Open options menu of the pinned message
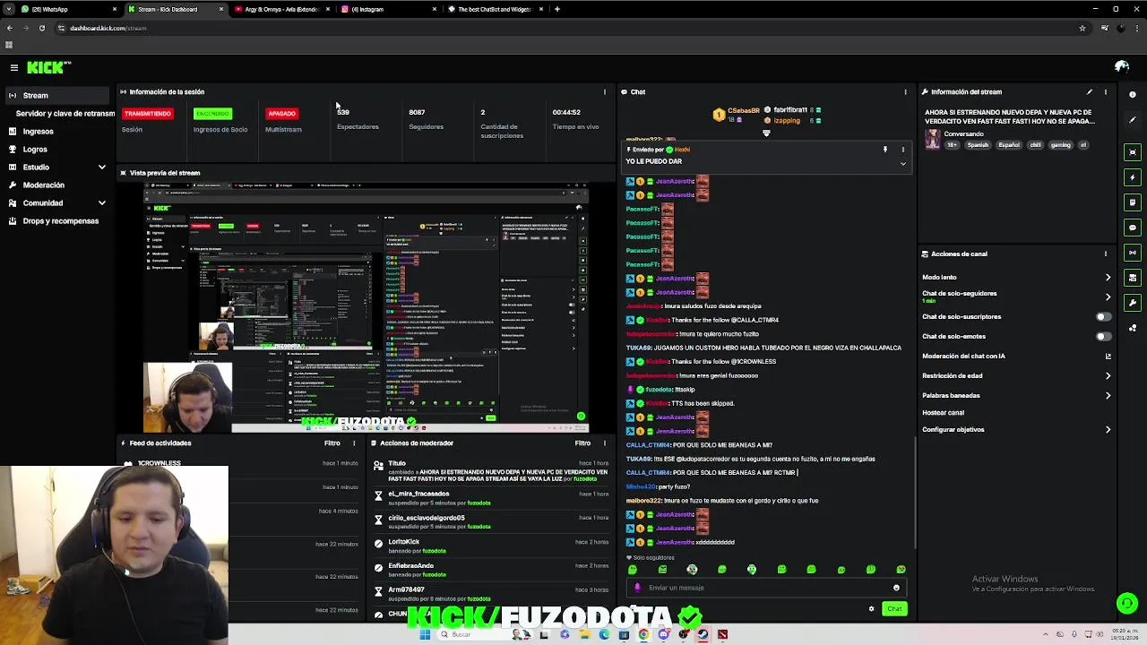 tap(902, 150)
